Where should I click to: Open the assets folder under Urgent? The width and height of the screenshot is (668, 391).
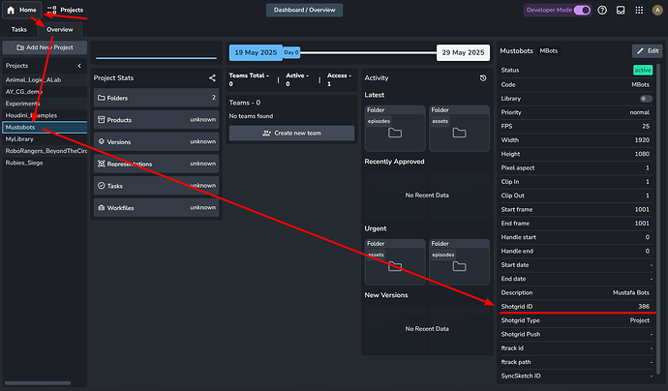tap(395, 262)
